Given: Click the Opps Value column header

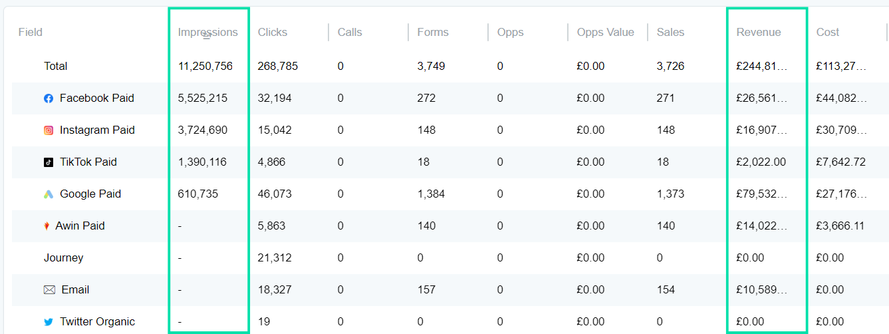Looking at the screenshot, I should click(x=606, y=32).
